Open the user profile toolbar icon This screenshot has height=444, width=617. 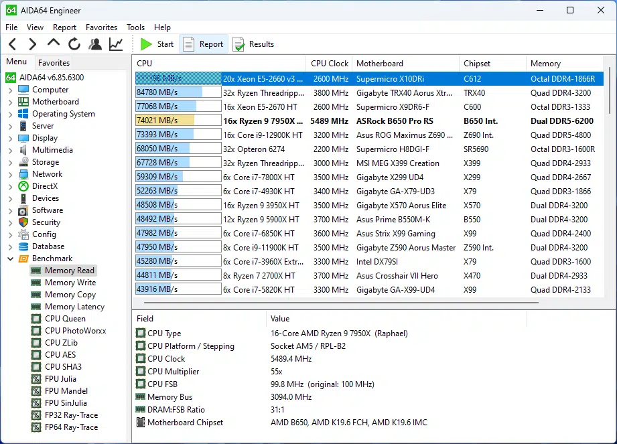(95, 44)
